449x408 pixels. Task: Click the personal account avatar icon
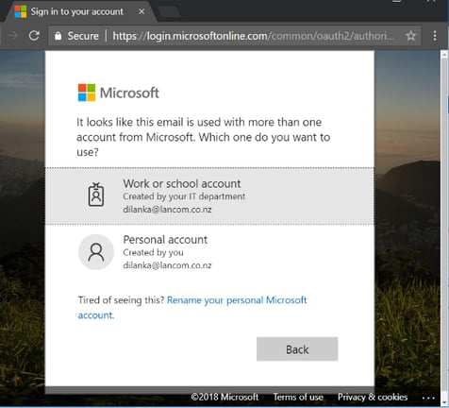click(96, 252)
